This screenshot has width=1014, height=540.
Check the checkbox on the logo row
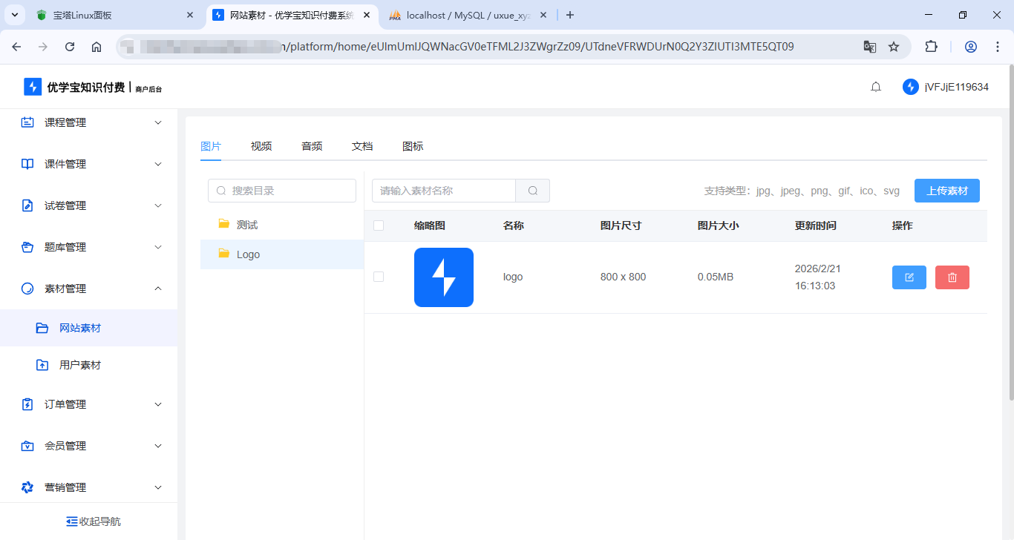pos(379,277)
